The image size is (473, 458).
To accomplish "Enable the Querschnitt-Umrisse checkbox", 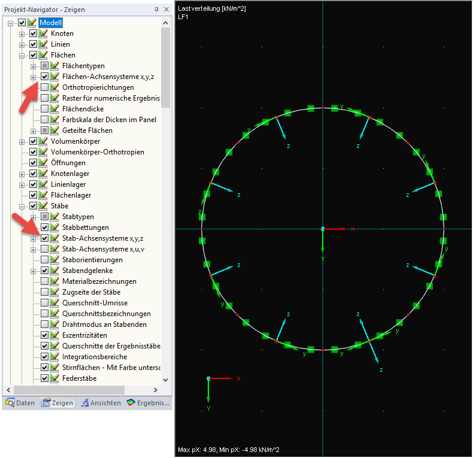I will (45, 302).
